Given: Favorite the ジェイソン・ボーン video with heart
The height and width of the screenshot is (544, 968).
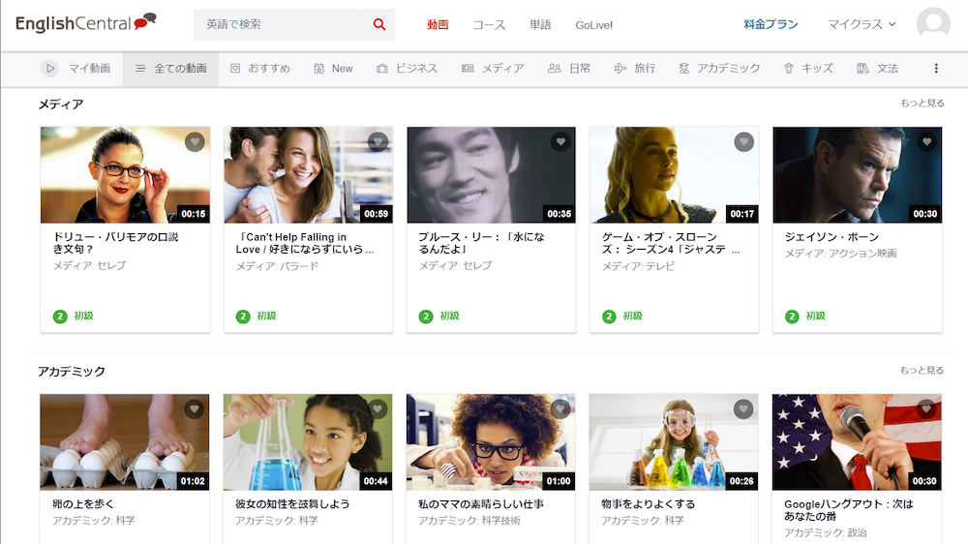Looking at the screenshot, I should point(926,142).
